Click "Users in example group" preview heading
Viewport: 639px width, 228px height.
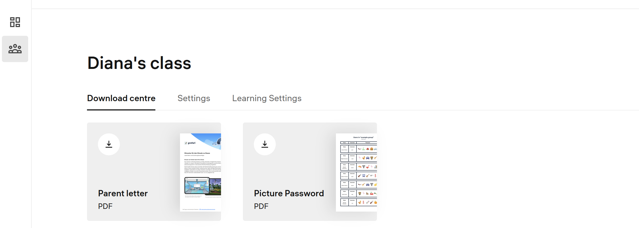(363, 138)
